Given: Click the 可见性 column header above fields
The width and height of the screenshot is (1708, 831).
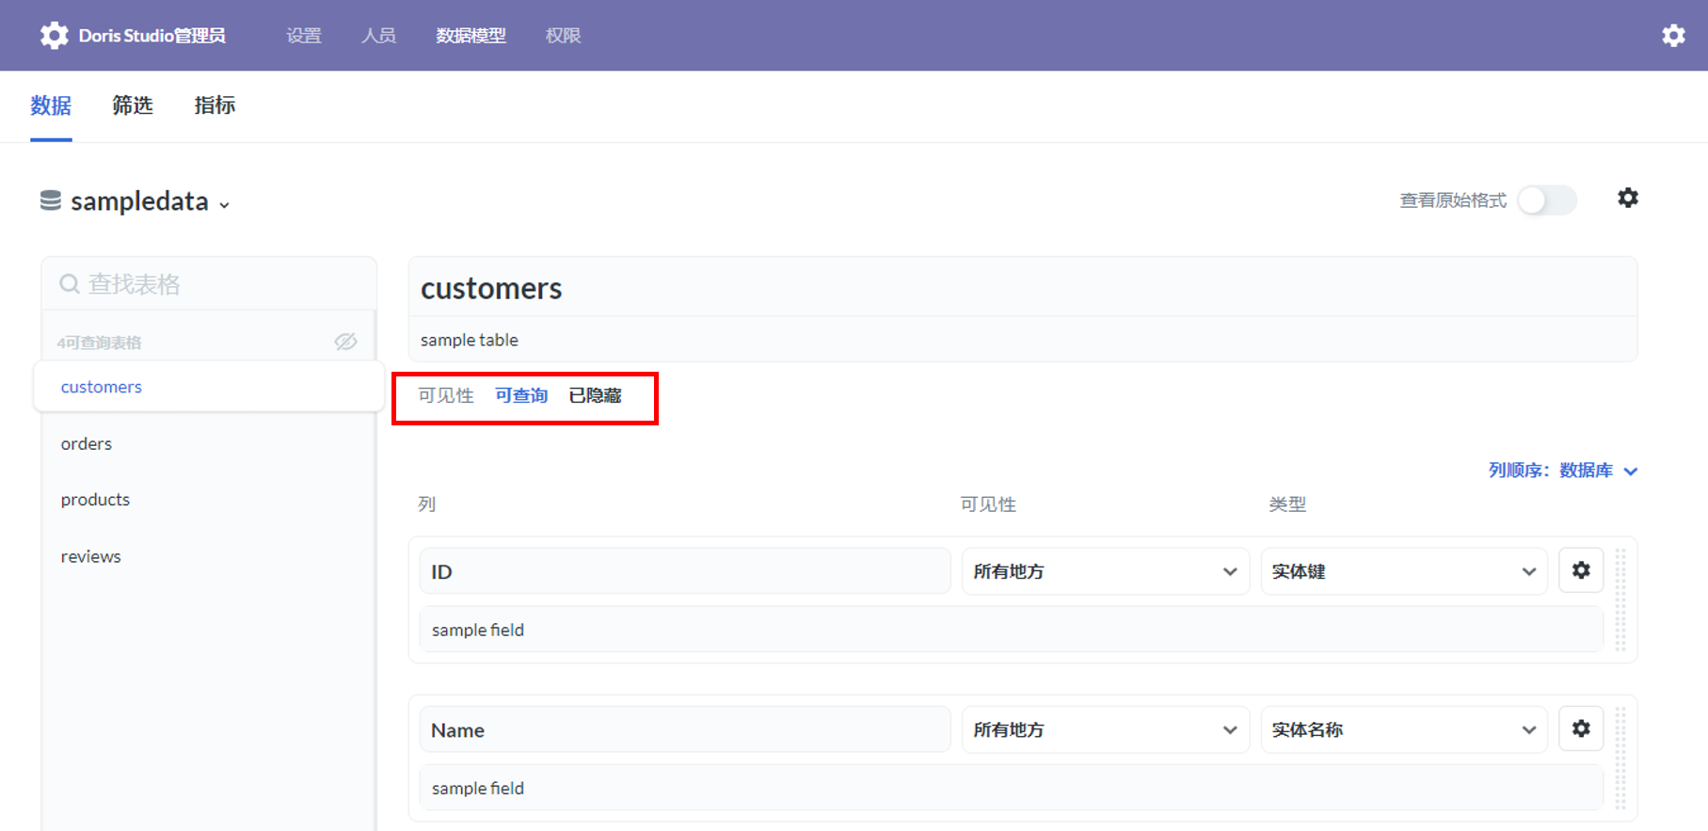Looking at the screenshot, I should (988, 504).
